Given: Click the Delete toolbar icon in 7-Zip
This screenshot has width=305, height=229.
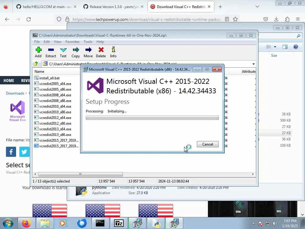Looking at the screenshot, I should [x=101, y=52].
